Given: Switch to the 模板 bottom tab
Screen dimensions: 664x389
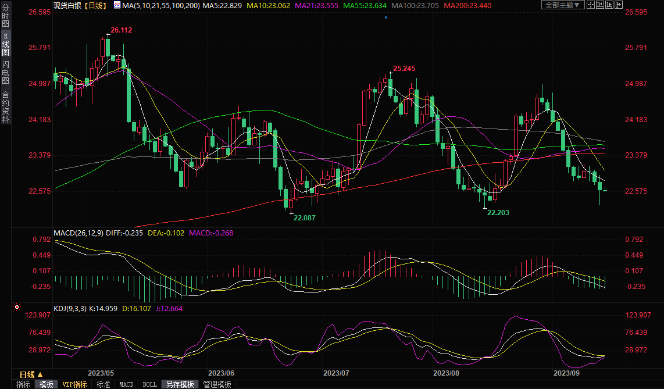Looking at the screenshot, I should [x=47, y=384].
